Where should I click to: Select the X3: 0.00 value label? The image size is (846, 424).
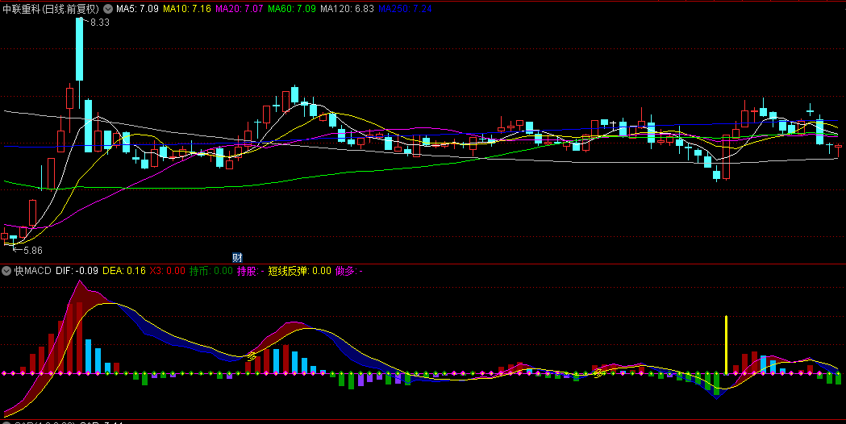pyautogui.click(x=167, y=271)
